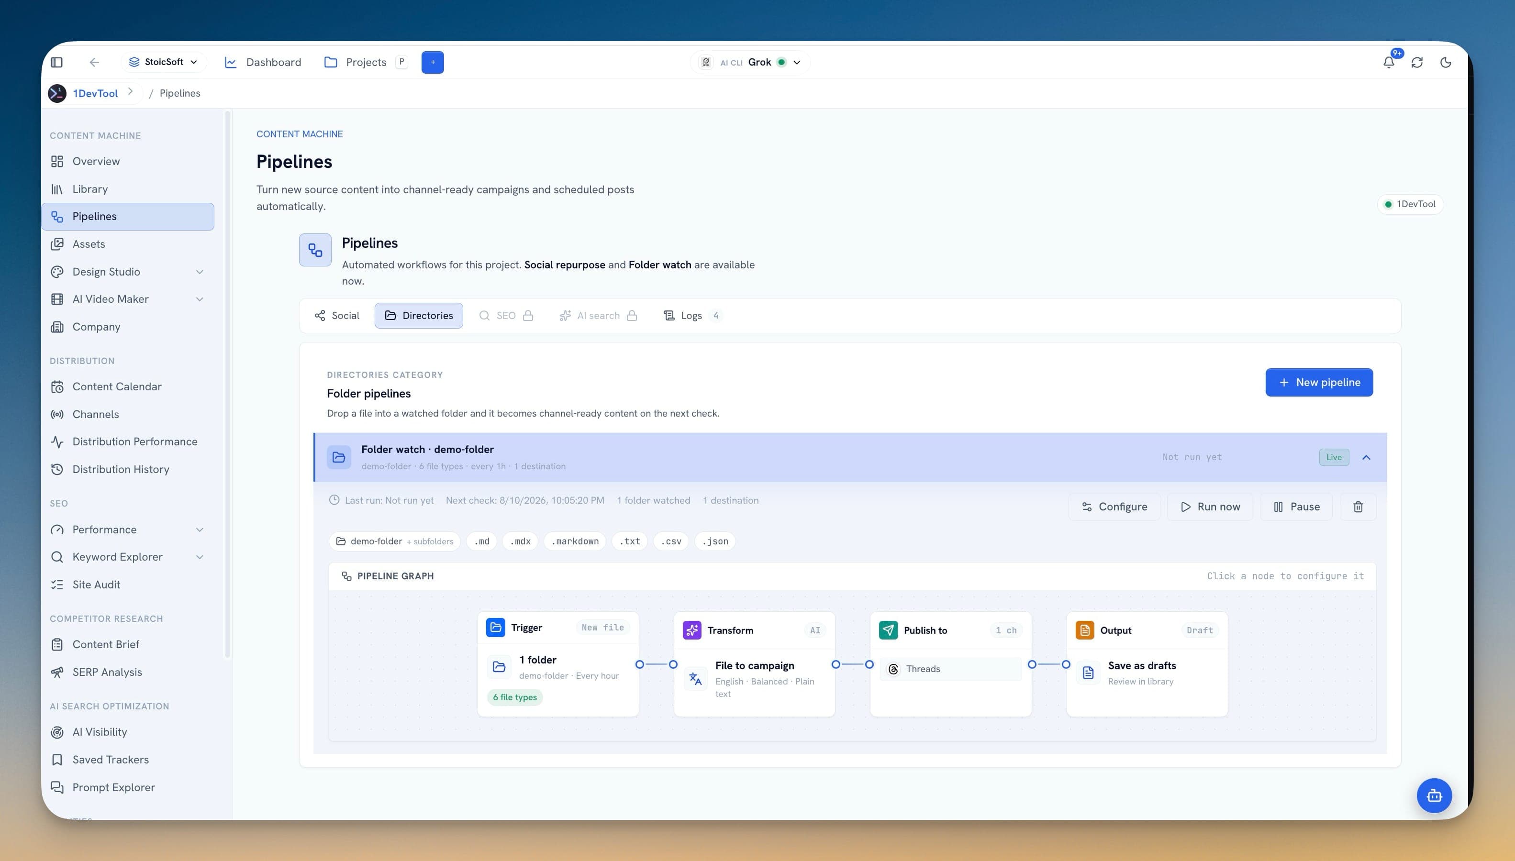This screenshot has width=1515, height=861.
Task: Click the Pipelines section header icon
Action: tap(315, 250)
